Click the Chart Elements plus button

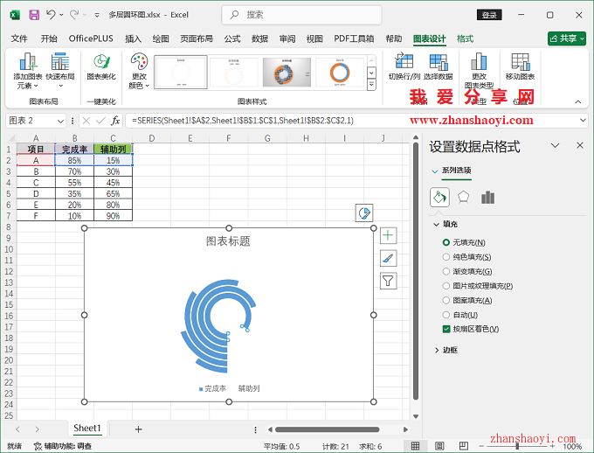(x=389, y=235)
